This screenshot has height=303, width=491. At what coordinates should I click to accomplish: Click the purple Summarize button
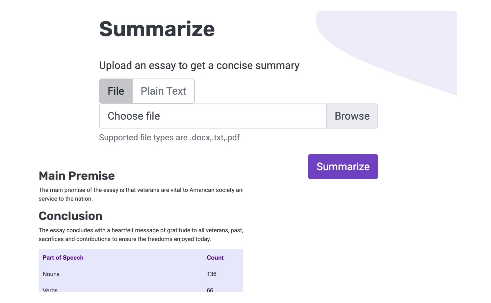click(343, 167)
